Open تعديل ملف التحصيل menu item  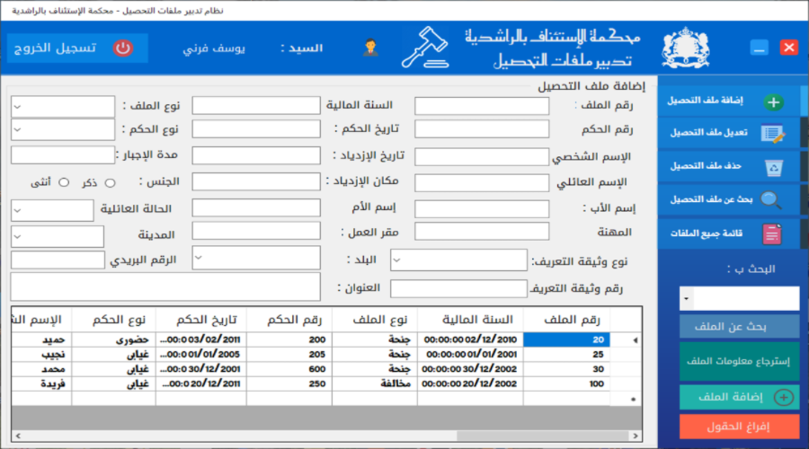click(709, 133)
